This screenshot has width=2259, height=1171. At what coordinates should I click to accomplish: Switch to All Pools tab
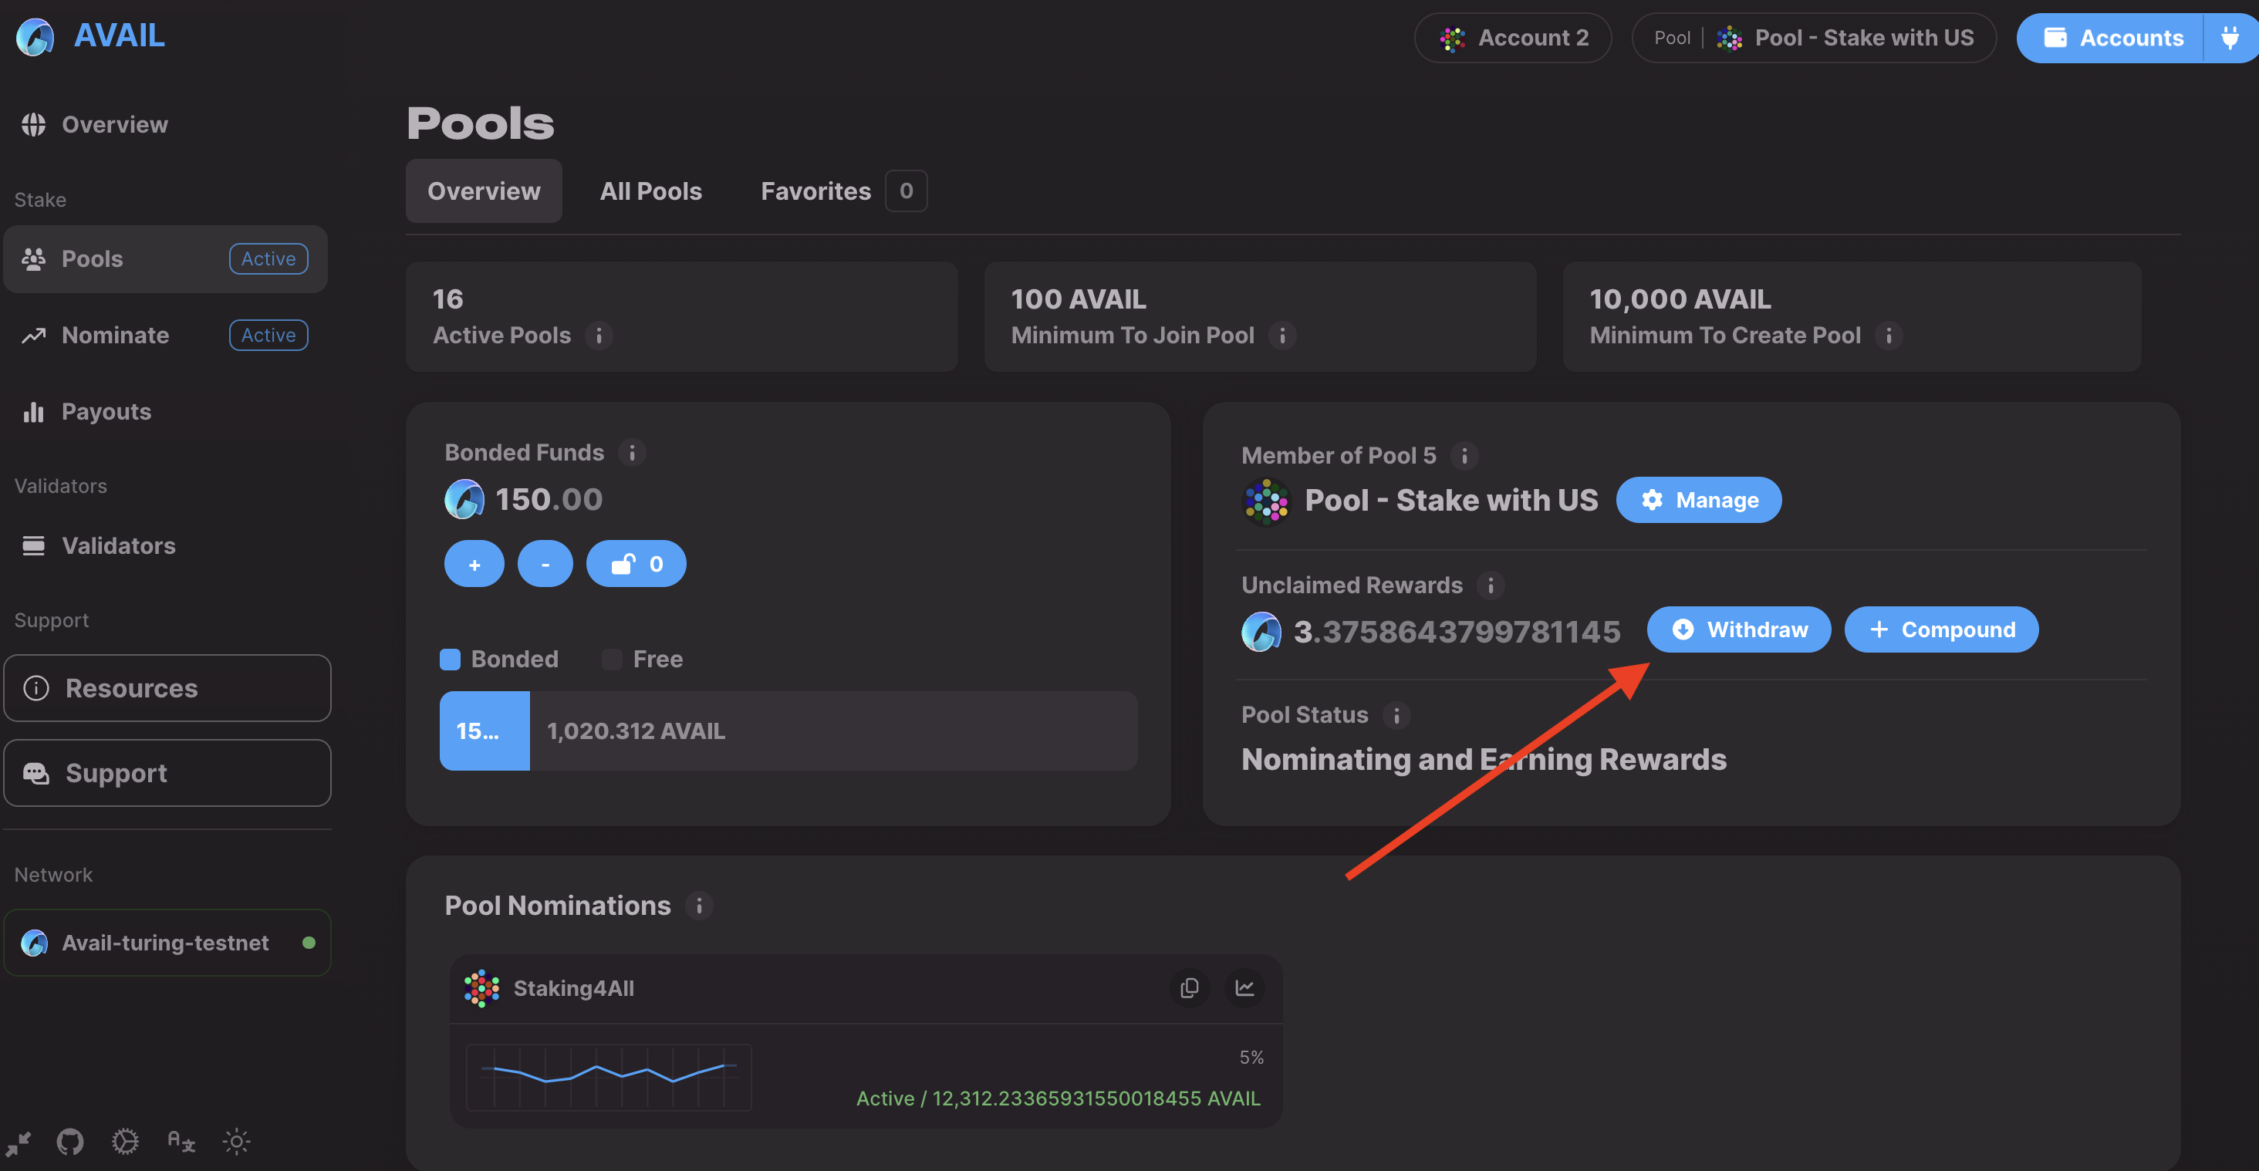pos(650,191)
